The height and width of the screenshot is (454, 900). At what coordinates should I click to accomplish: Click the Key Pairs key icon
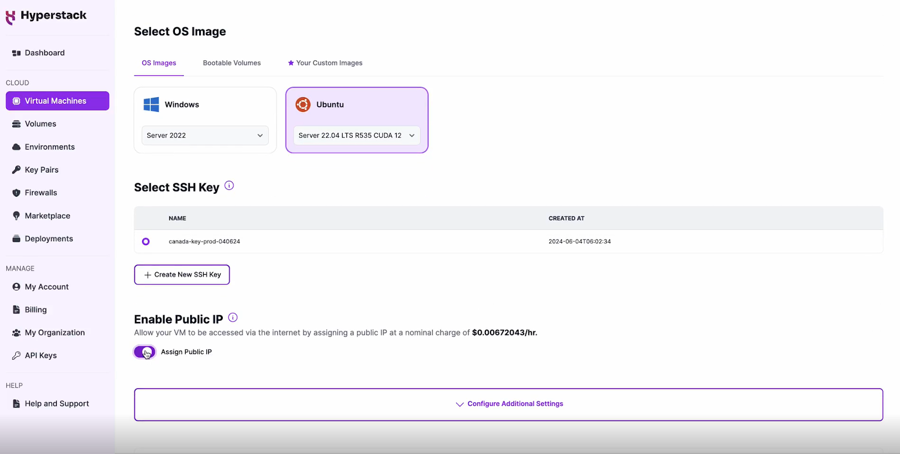pos(16,170)
